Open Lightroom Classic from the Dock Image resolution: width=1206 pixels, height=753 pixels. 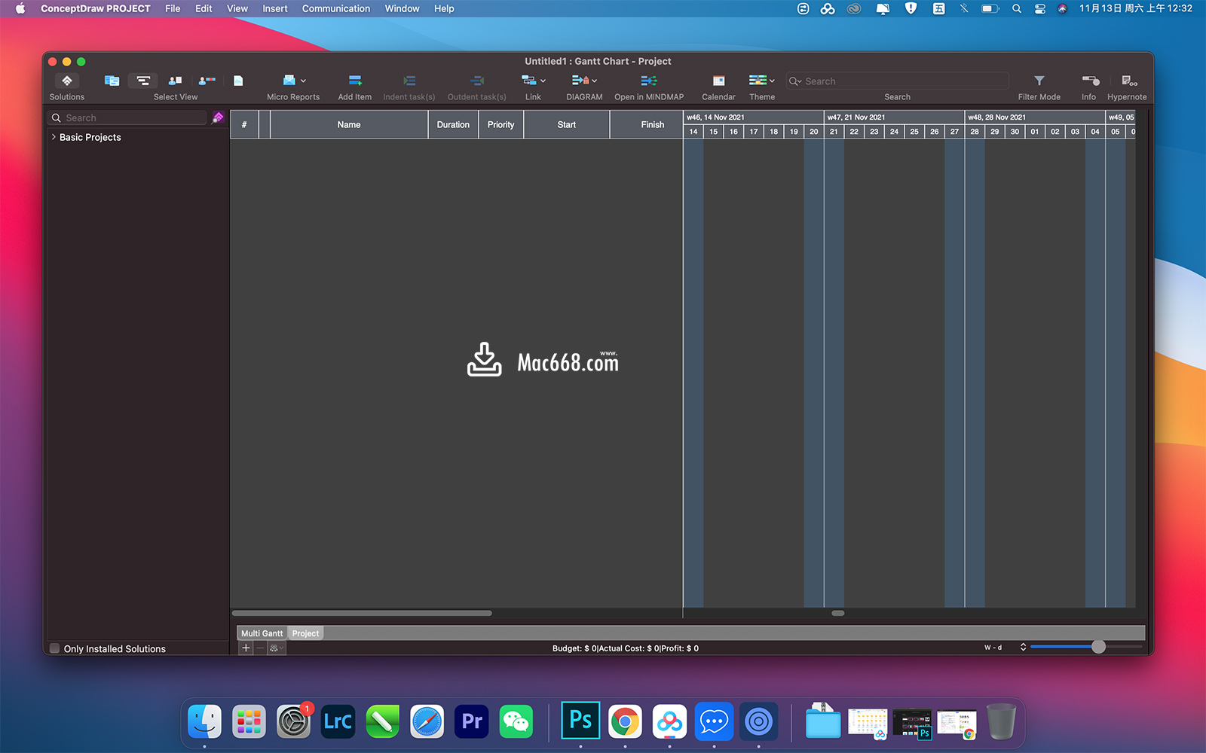338,721
